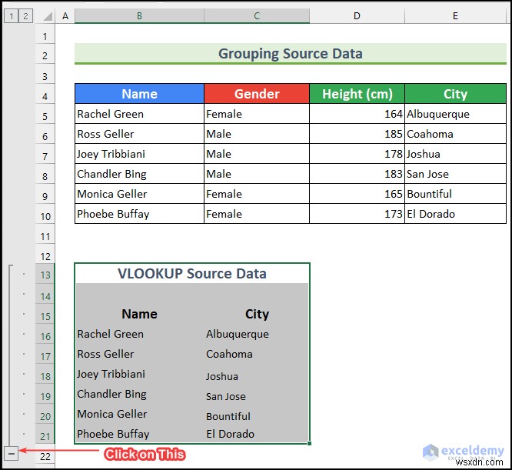Select Rachel Green in row 16
This screenshot has width=512, height=470.
pos(139,334)
